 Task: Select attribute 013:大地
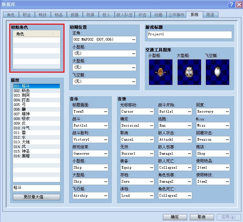37,142
